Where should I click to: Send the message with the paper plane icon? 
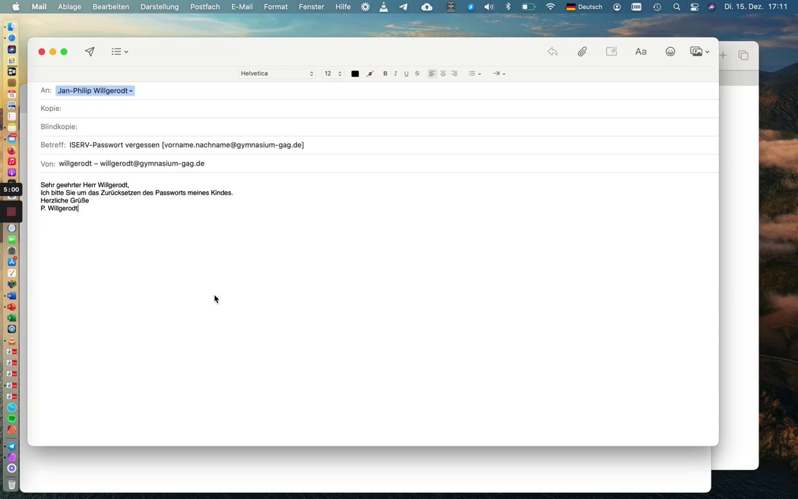pos(89,51)
